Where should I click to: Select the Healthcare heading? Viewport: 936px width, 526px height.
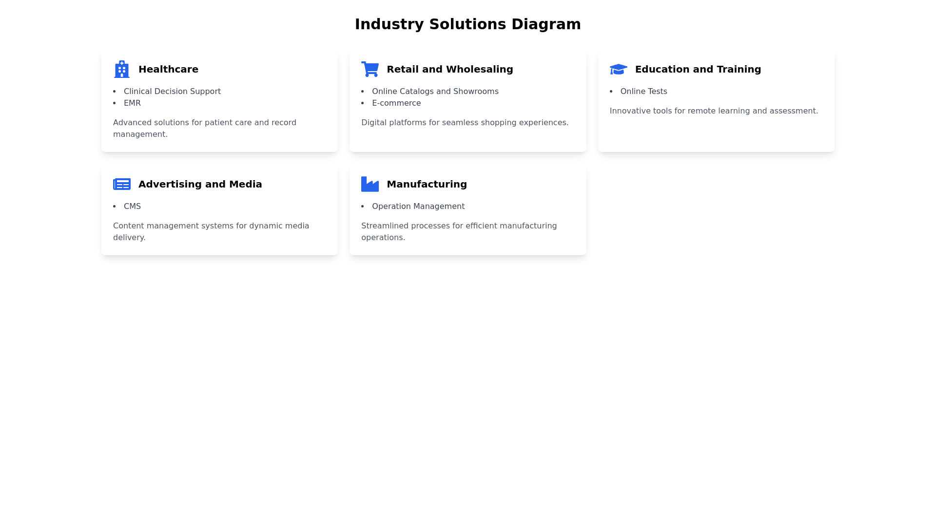click(168, 69)
